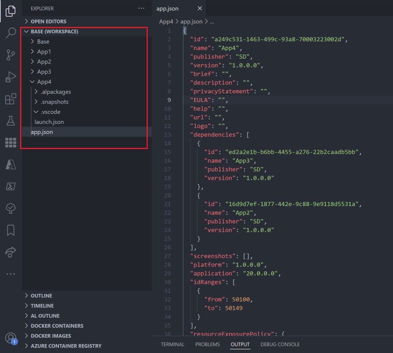This screenshot has height=353, width=393.
Task: Open the Problems panel tab
Action: pyautogui.click(x=207, y=344)
